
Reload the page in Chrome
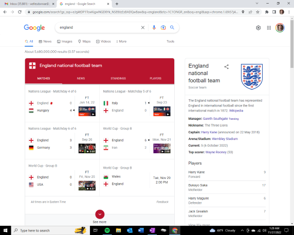20,12
